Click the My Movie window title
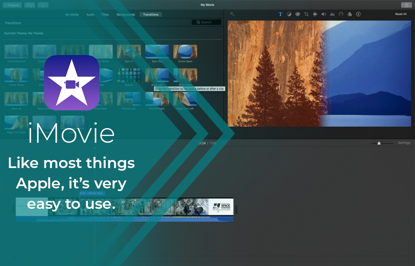 207,5
